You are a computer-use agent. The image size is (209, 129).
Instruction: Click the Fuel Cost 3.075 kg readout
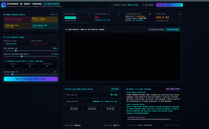tap(73, 125)
